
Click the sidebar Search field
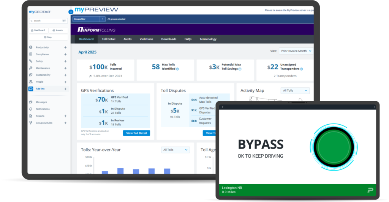[x=48, y=21]
